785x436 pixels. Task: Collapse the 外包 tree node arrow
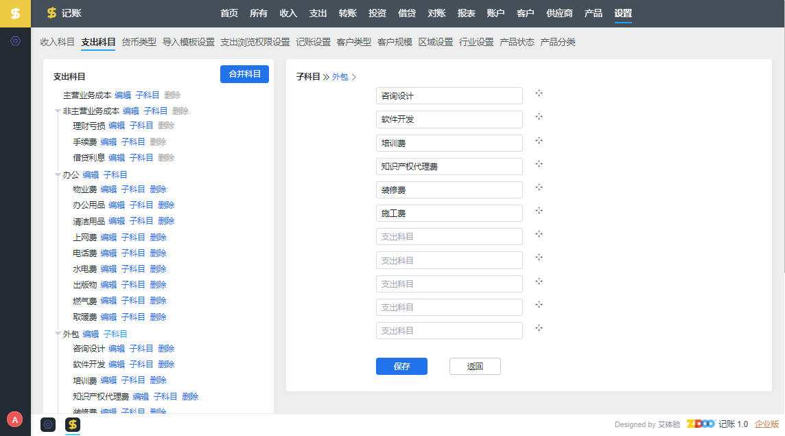58,334
